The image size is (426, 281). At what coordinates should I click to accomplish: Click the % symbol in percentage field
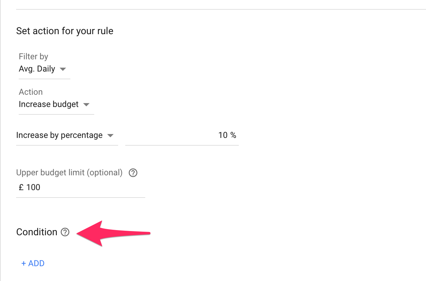pos(233,135)
